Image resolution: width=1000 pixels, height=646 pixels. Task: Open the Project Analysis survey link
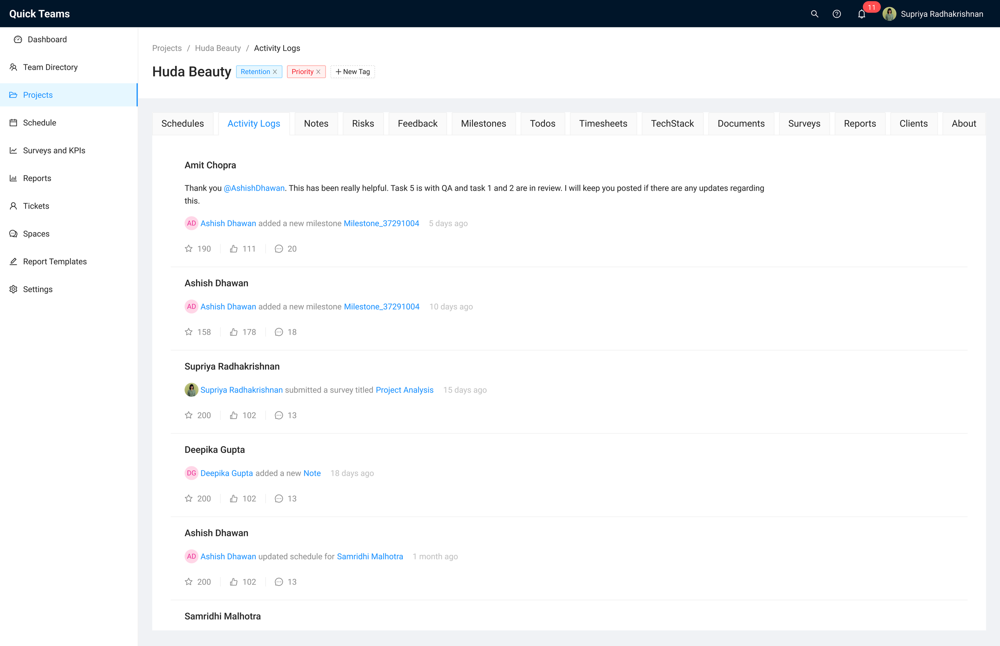[404, 390]
